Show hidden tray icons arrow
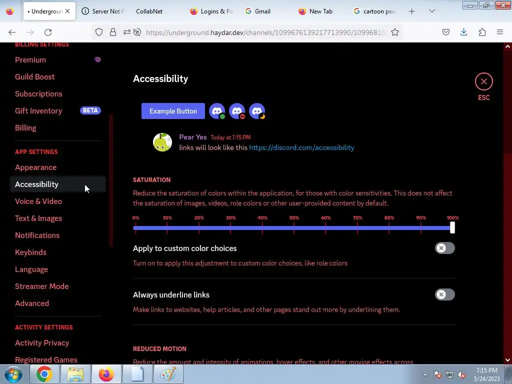512x384 pixels. point(425,374)
